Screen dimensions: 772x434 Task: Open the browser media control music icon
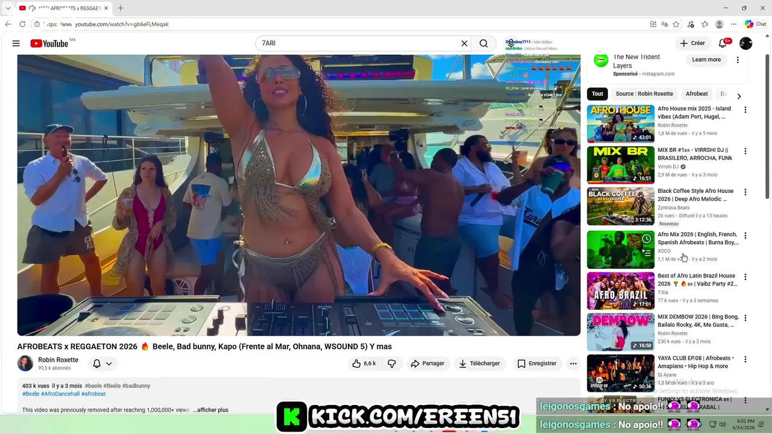(690, 24)
